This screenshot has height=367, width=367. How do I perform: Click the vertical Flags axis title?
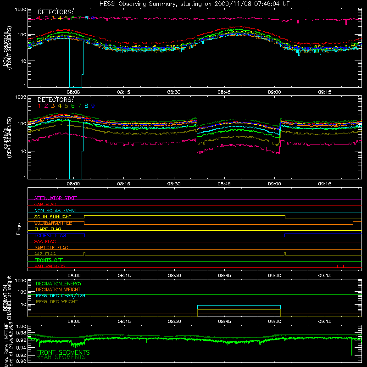tap(19, 229)
